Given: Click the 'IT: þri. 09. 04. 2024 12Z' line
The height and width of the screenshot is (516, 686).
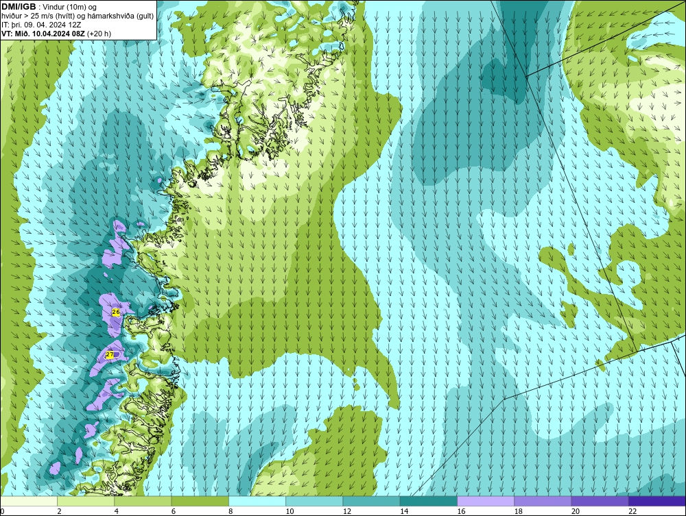Looking at the screenshot, I should coord(41,25).
